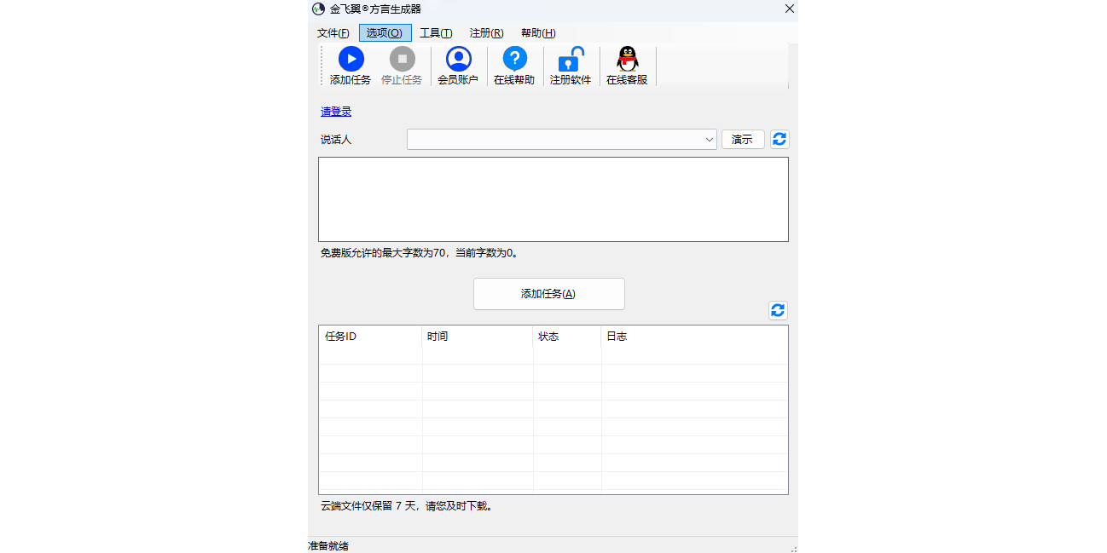Screen dimensions: 1107x553
Task: Open the 选项(O) menu
Action: 385,33
